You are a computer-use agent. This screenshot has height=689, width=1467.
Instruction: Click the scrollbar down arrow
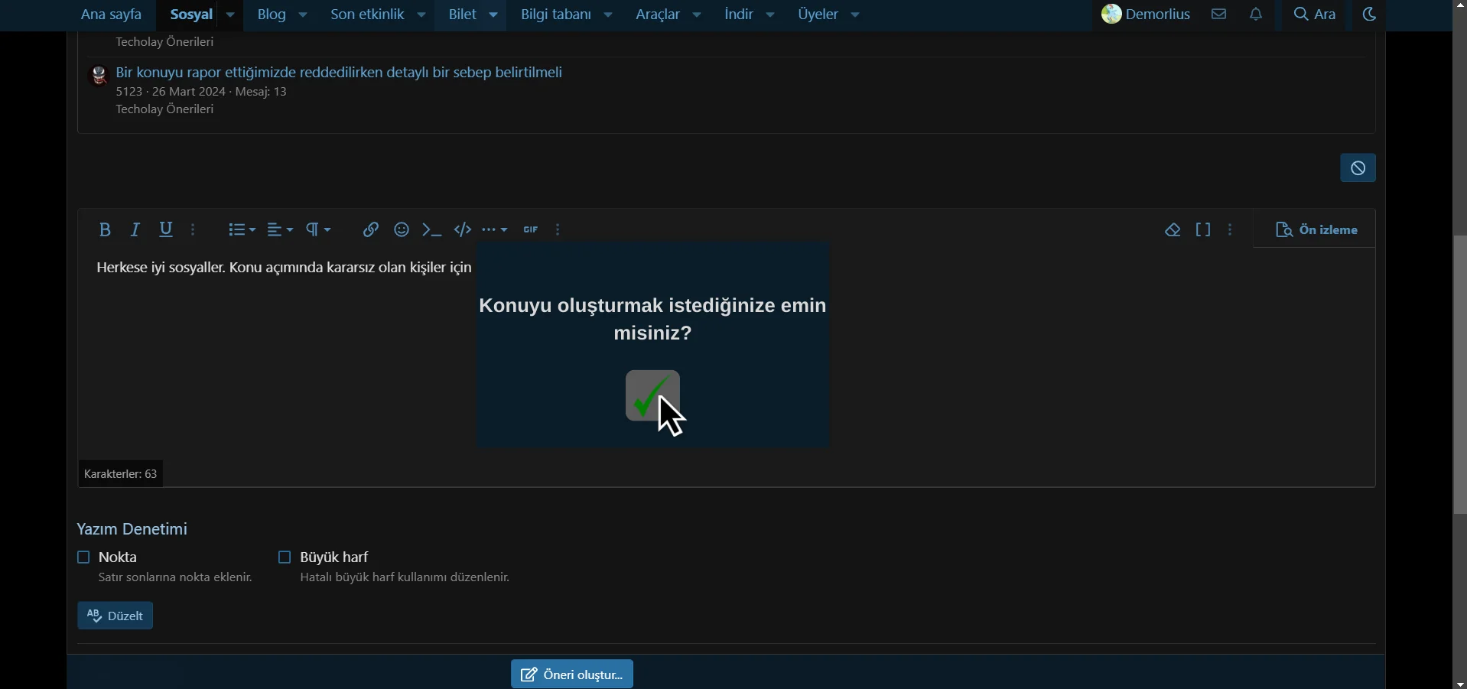[x=1459, y=683]
